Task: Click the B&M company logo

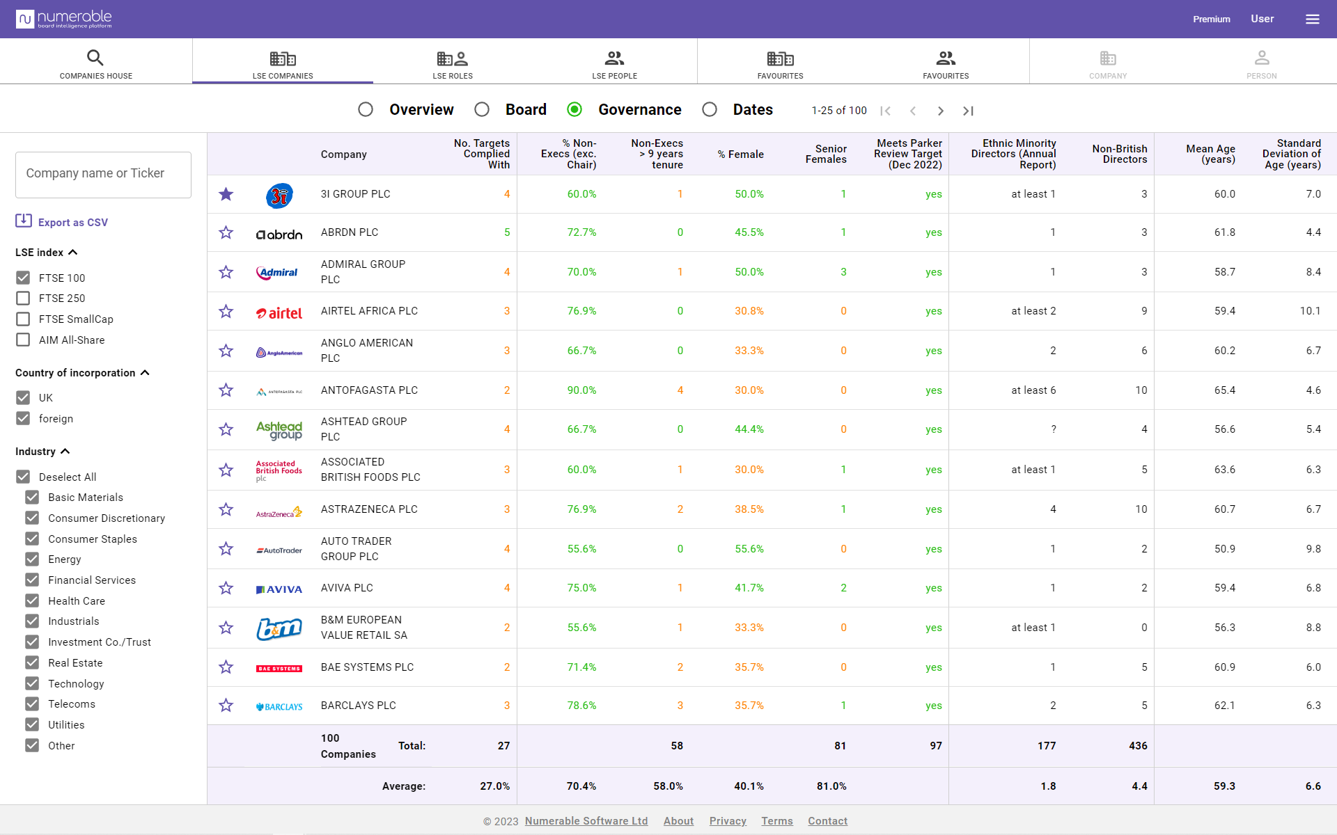Action: [x=279, y=628]
